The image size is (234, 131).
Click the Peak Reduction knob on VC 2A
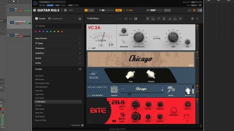point(139,37)
